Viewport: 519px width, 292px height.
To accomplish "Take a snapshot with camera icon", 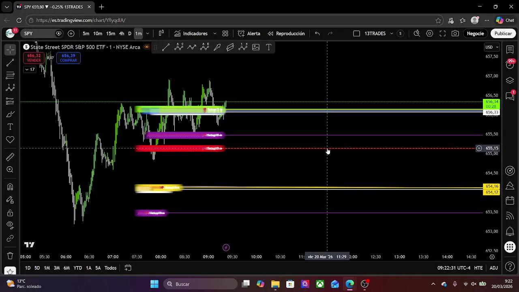I will tap(455, 33).
